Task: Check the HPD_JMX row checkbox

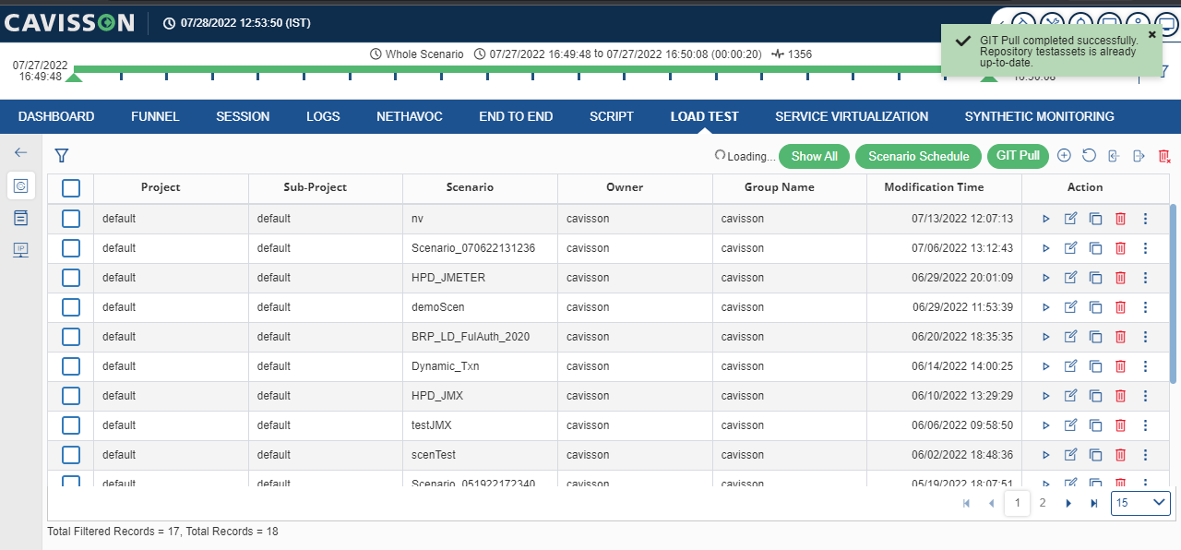Action: [71, 396]
